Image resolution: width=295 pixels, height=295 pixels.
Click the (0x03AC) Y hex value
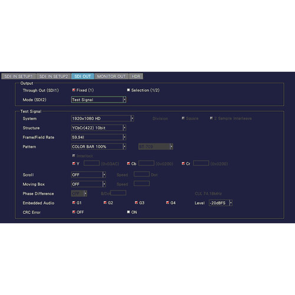coord(110,163)
